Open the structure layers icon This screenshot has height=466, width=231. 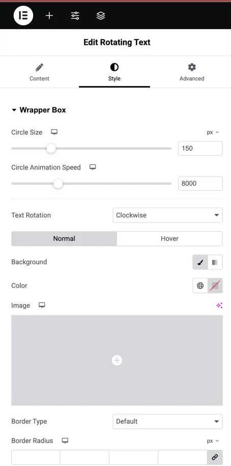pos(101,16)
